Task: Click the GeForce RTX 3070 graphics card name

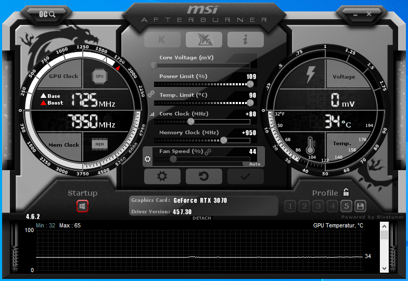Action: click(200, 200)
